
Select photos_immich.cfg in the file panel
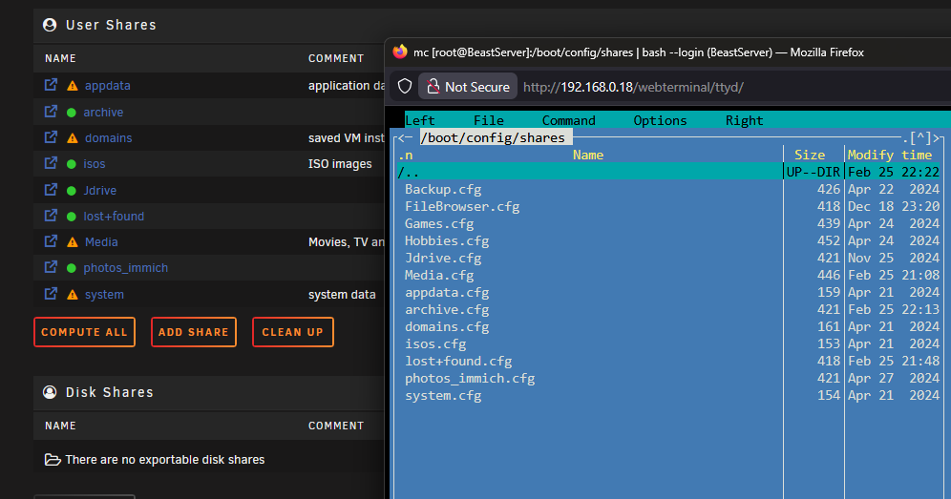470,379
